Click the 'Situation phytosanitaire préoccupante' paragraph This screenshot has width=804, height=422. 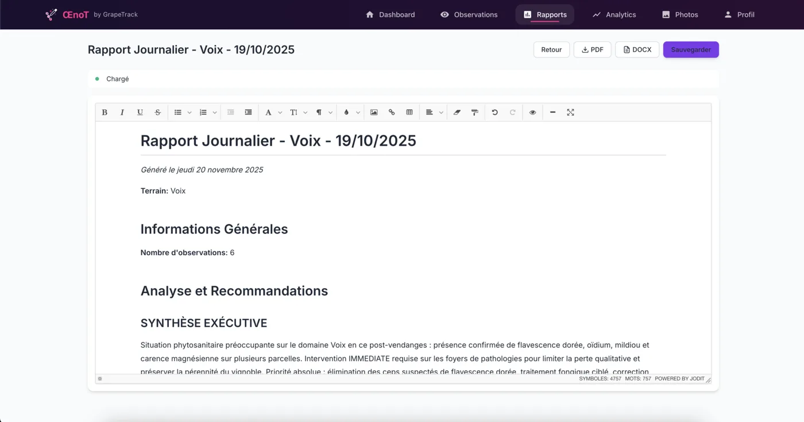pyautogui.click(x=395, y=358)
